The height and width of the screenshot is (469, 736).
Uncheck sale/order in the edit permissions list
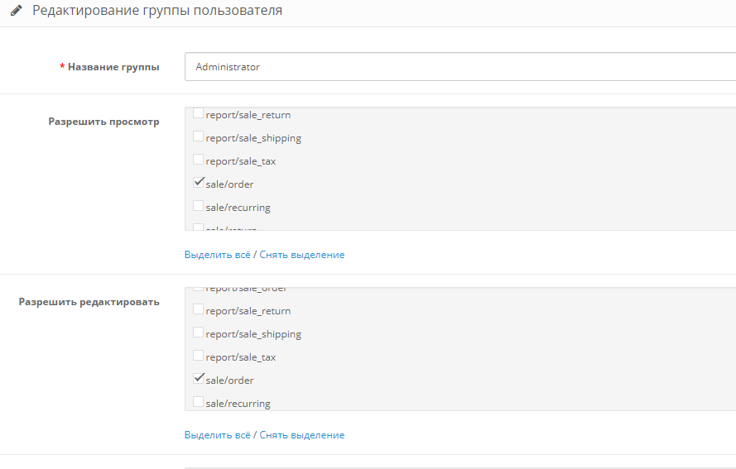(x=199, y=379)
